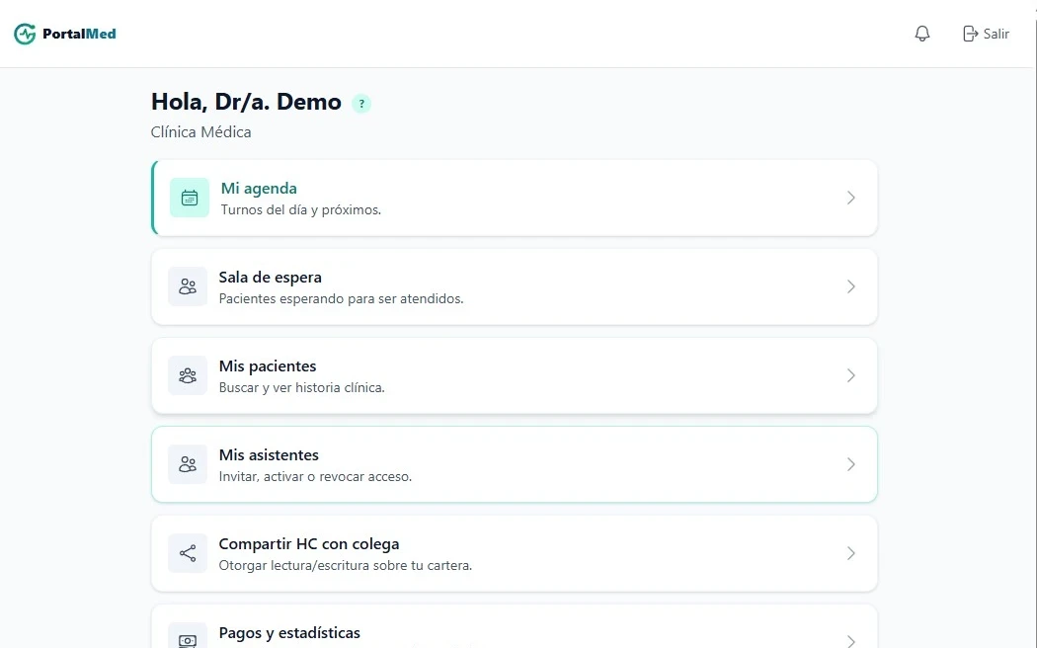Click 'Otorgar lectura/escritura sobre tu cartera.'
Screen dimensions: 1037x648
[346, 565]
